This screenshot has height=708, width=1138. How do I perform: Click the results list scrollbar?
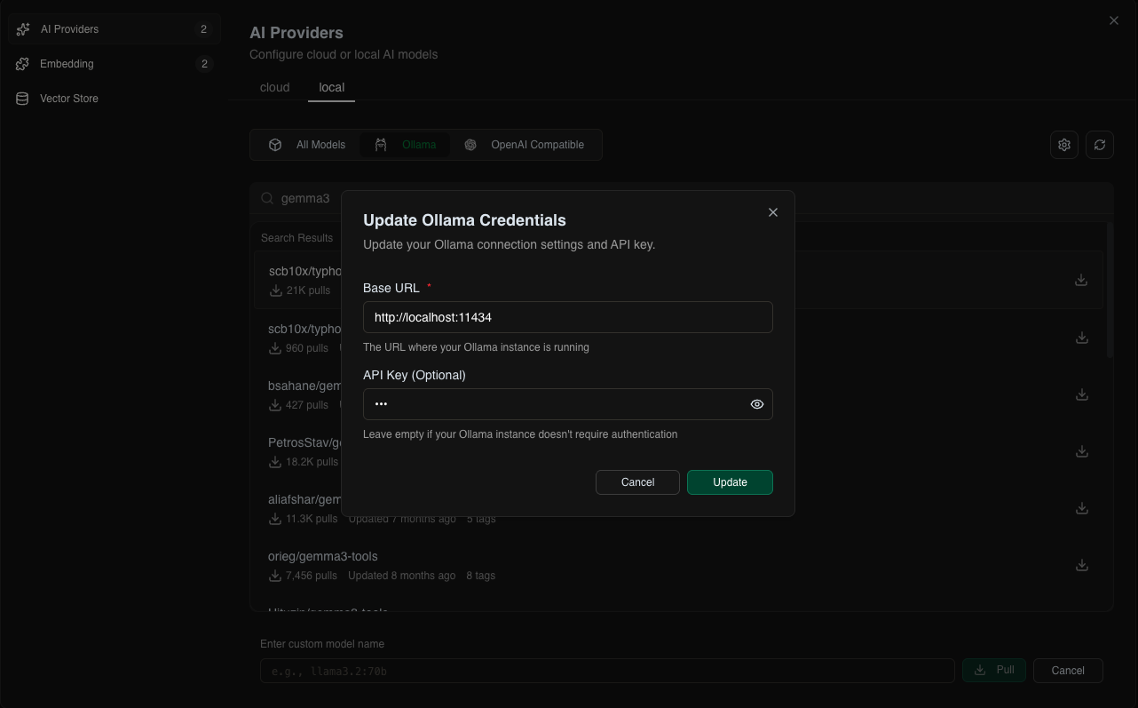(1110, 290)
